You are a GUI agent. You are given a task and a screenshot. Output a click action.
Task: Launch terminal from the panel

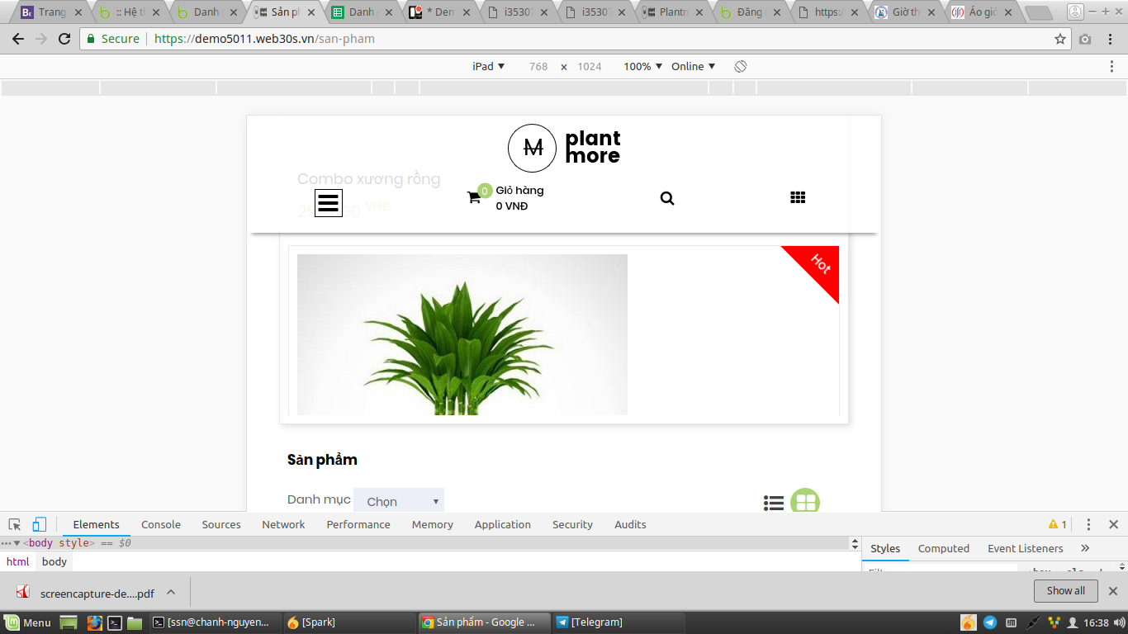coord(115,622)
